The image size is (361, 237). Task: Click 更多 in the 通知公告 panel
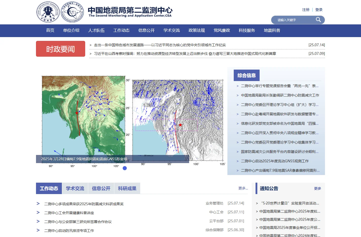click(x=318, y=188)
